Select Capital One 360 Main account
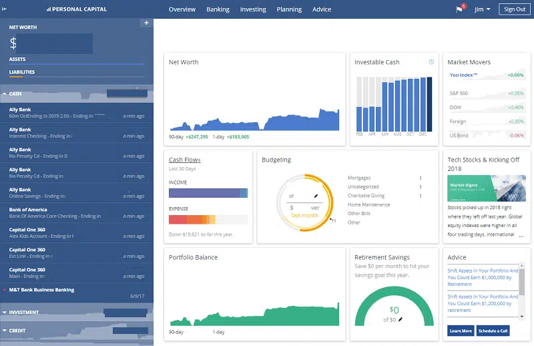The width and height of the screenshot is (534, 346). [77, 273]
